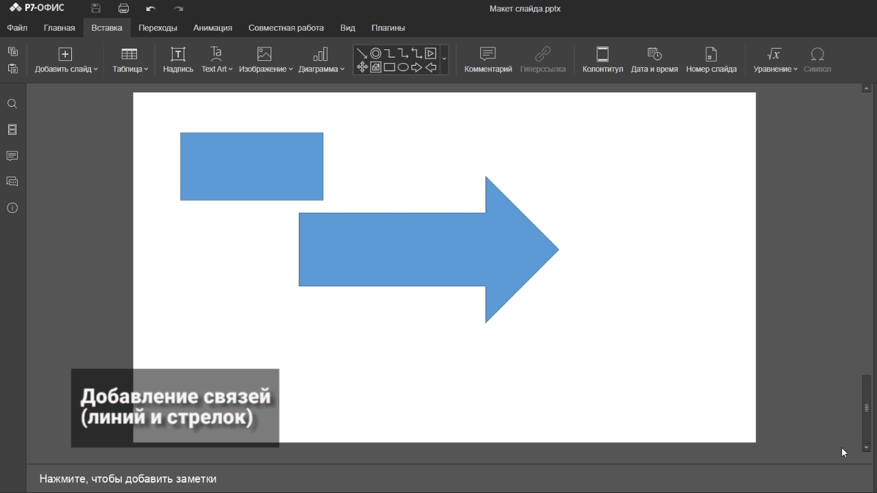
Task: Select the quad arrow shape
Action: (x=362, y=67)
